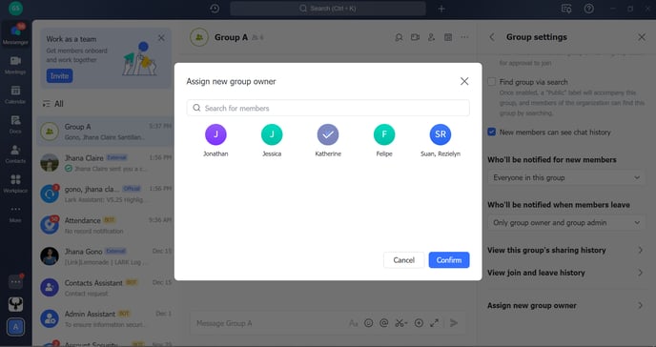
Task: Enable Find group via search checkbox
Action: point(492,82)
